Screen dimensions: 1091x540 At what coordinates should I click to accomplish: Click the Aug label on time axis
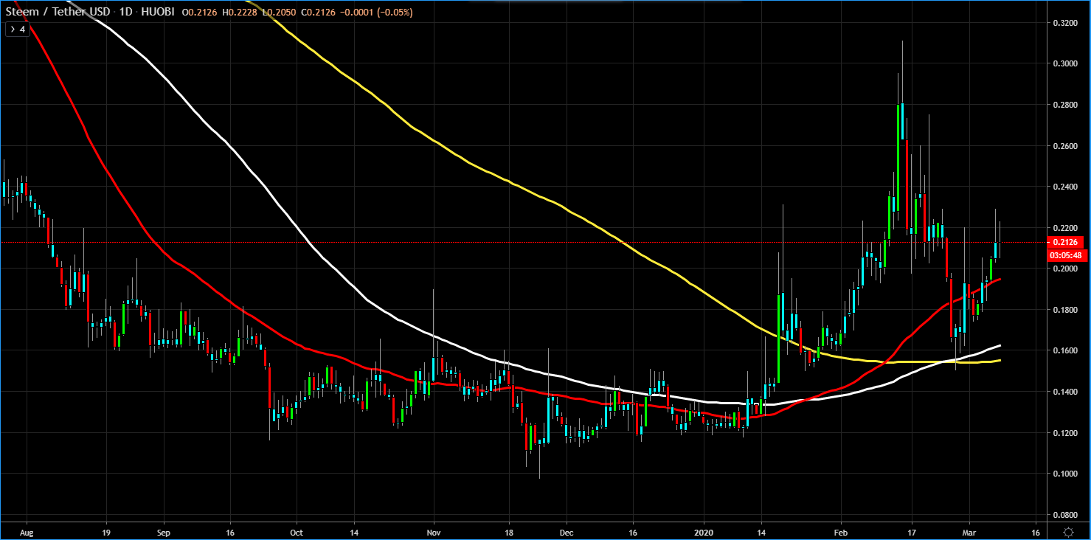[x=26, y=531]
